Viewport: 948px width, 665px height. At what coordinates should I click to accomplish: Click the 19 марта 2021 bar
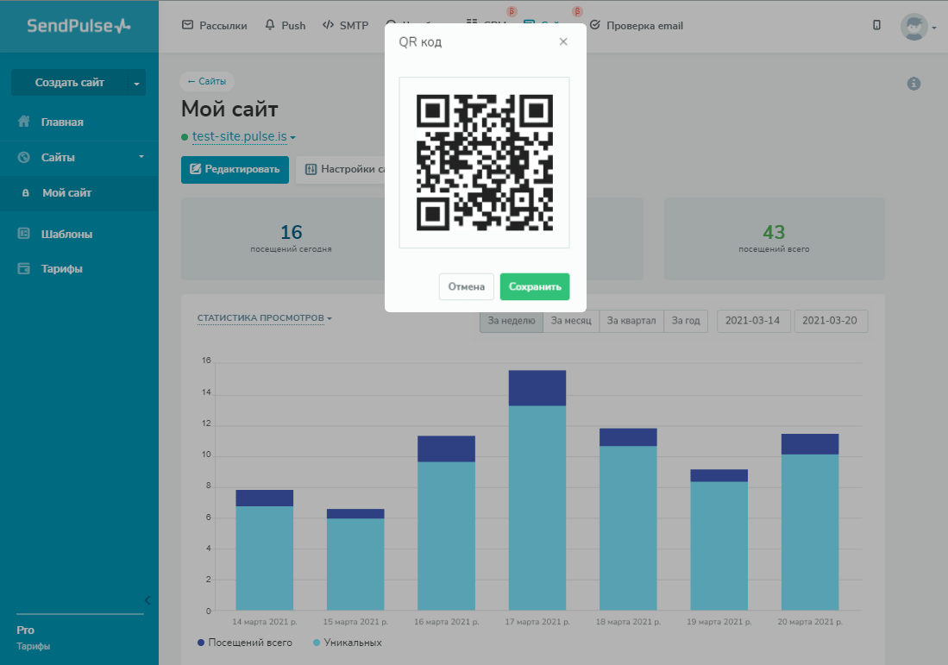click(x=719, y=540)
